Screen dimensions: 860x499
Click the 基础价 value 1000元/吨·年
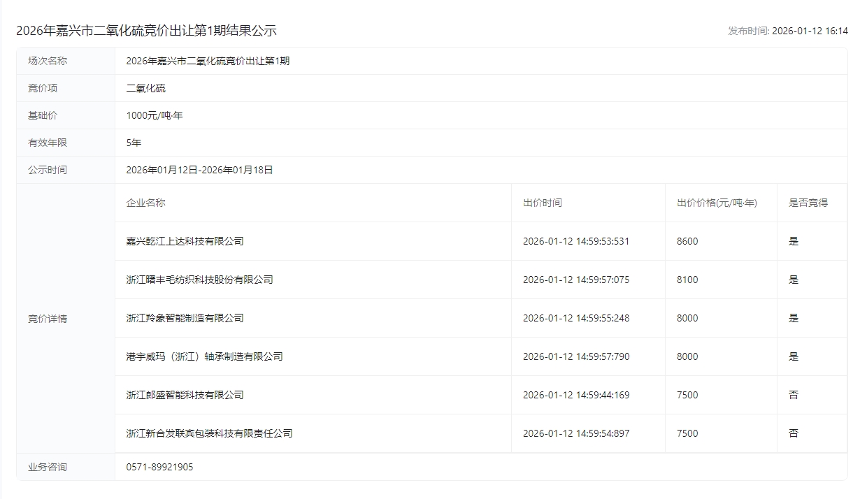coord(155,115)
